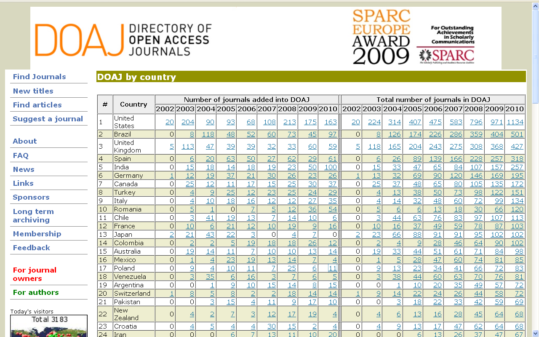
Task: Open Long term archiving
Action: tap(33, 216)
